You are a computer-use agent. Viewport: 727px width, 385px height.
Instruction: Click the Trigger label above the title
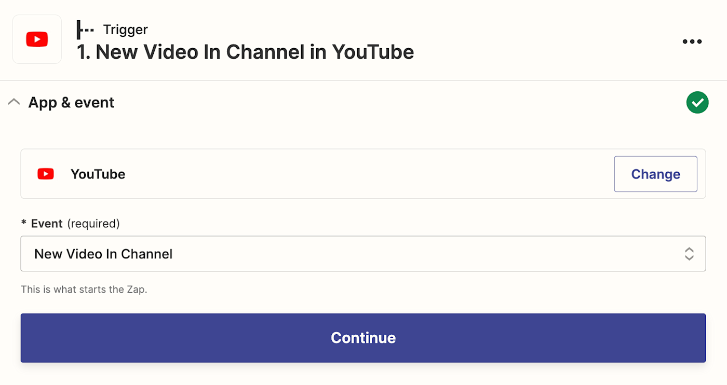[125, 30]
